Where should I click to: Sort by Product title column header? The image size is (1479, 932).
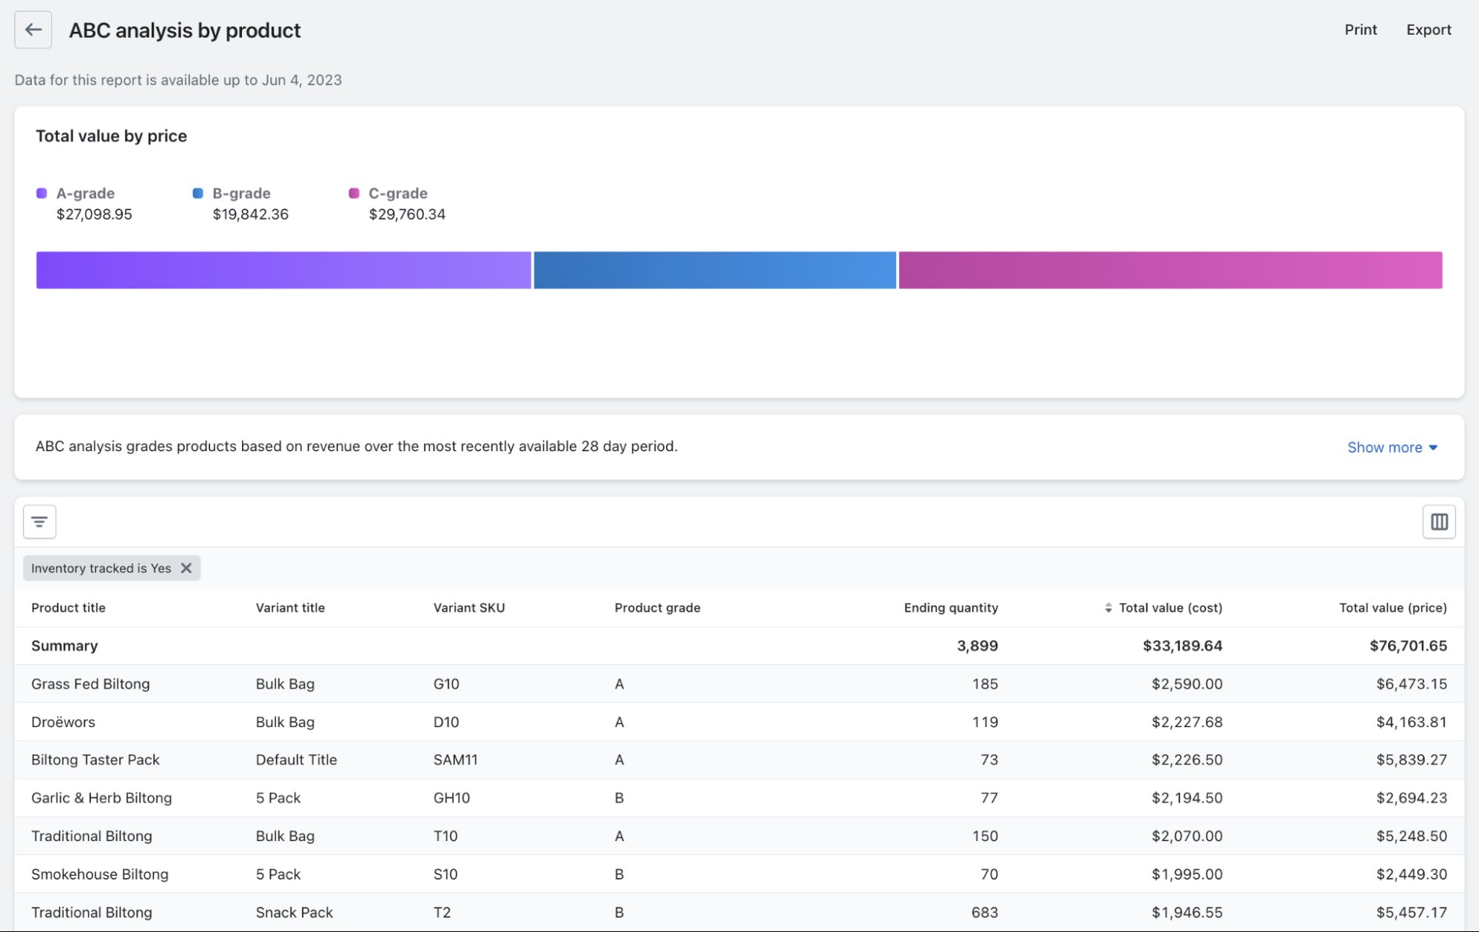(68, 608)
